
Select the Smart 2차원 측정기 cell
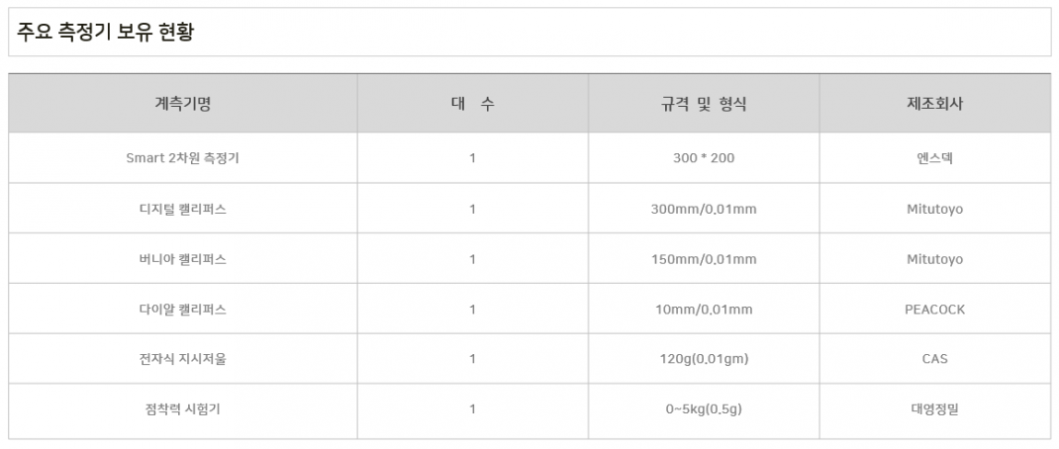tap(183, 158)
